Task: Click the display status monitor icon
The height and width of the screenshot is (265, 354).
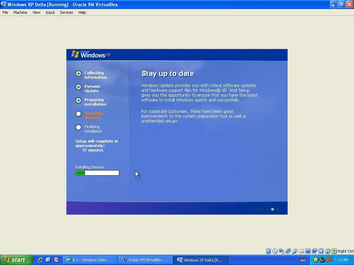Action: (x=308, y=251)
